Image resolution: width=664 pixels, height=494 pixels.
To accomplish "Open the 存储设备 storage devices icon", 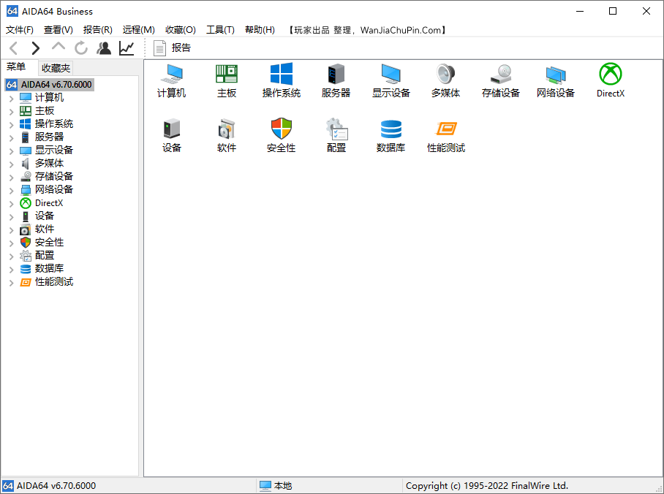I will tap(500, 80).
